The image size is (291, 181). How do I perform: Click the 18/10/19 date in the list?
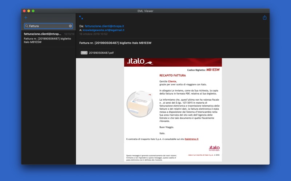(69, 34)
